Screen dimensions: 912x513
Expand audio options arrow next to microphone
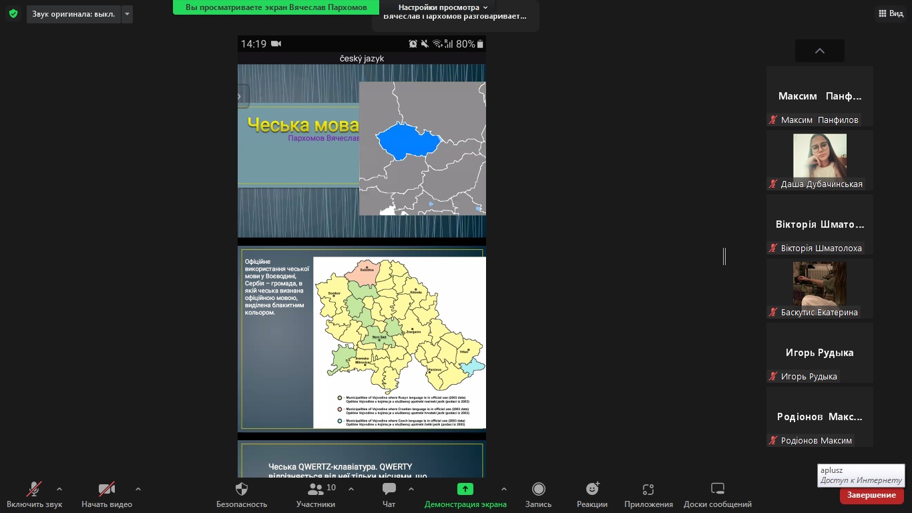(59, 489)
